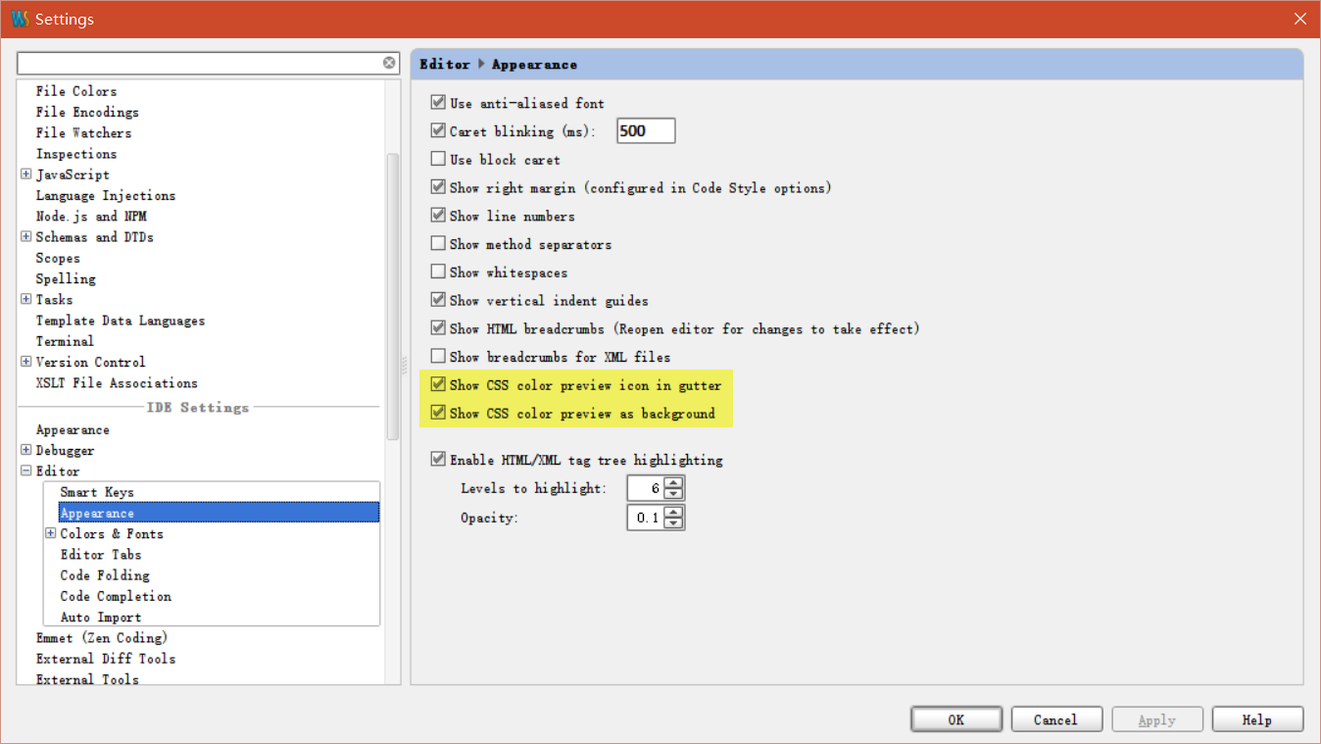Image resolution: width=1321 pixels, height=744 pixels.
Task: Disable Show line numbers
Action: pos(438,216)
